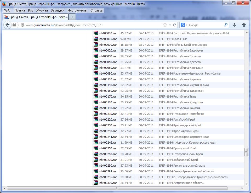
Task: Download nb400009.rar file link
Action: (x=108, y=45)
